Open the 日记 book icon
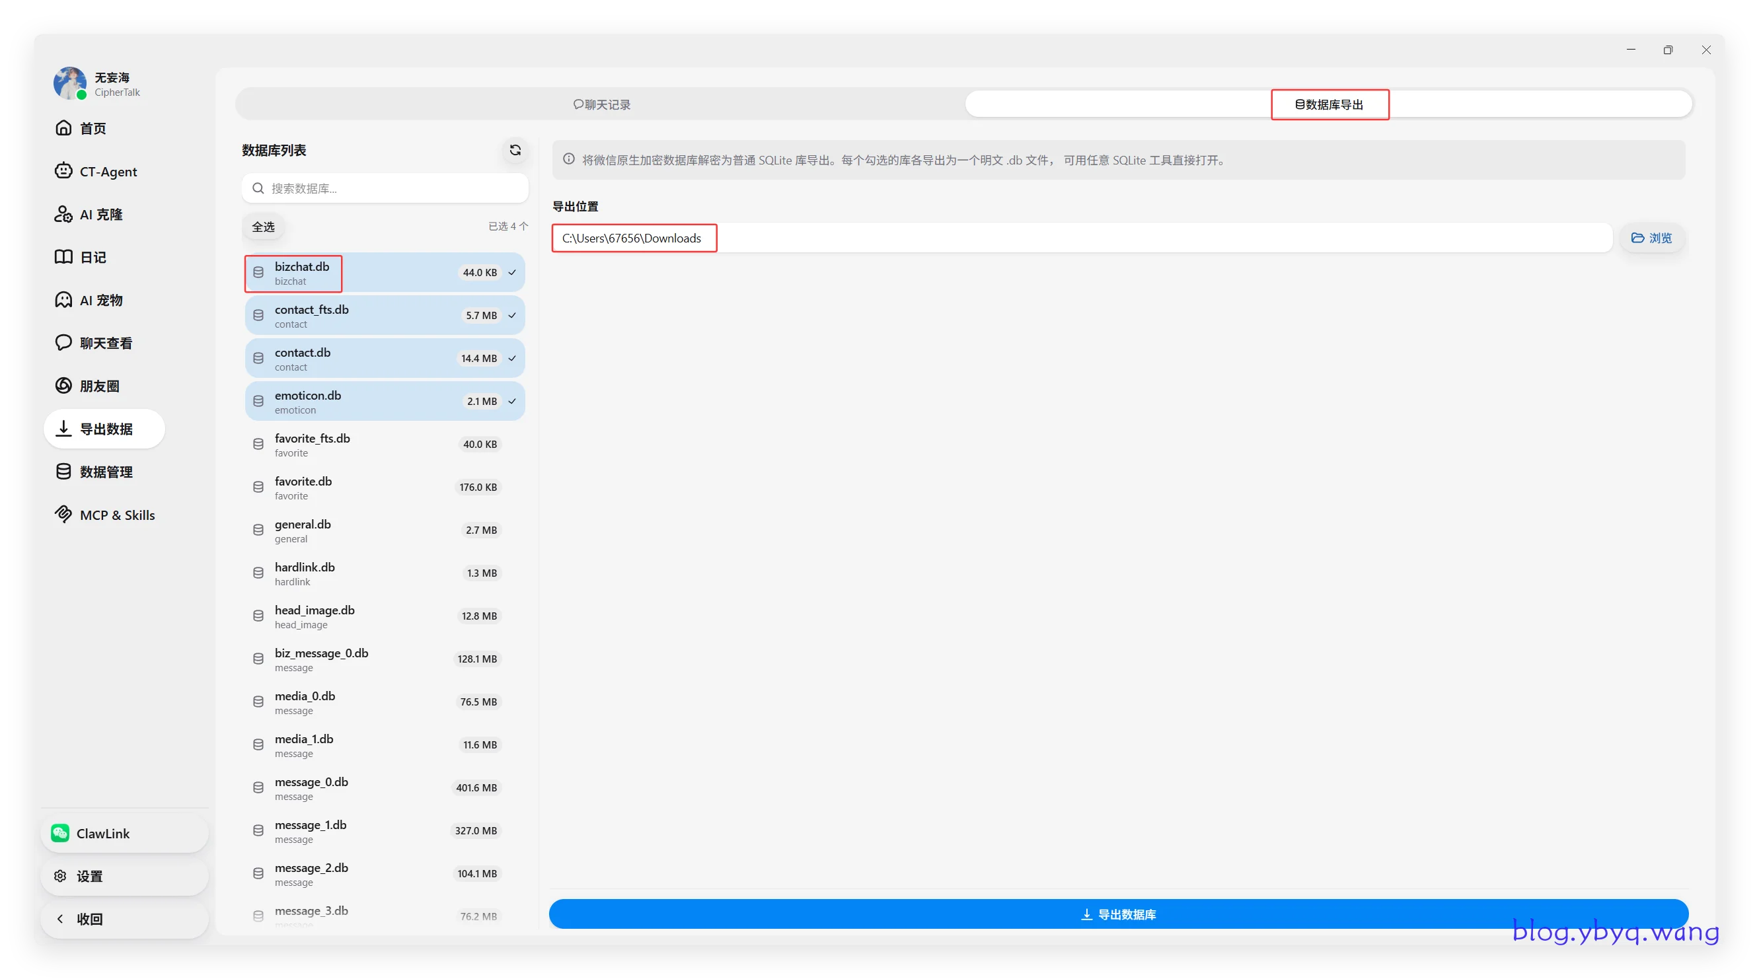 pyautogui.click(x=63, y=257)
